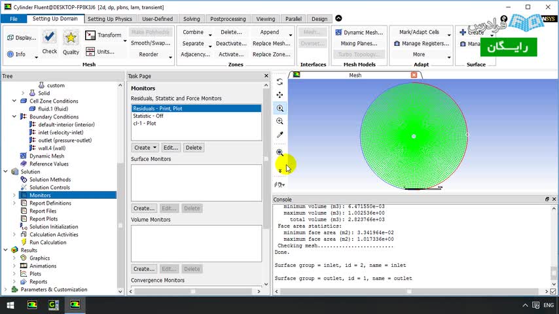Image resolution: width=559 pixels, height=314 pixels.
Task: Click the mesh Info icon
Action: (x=10, y=54)
